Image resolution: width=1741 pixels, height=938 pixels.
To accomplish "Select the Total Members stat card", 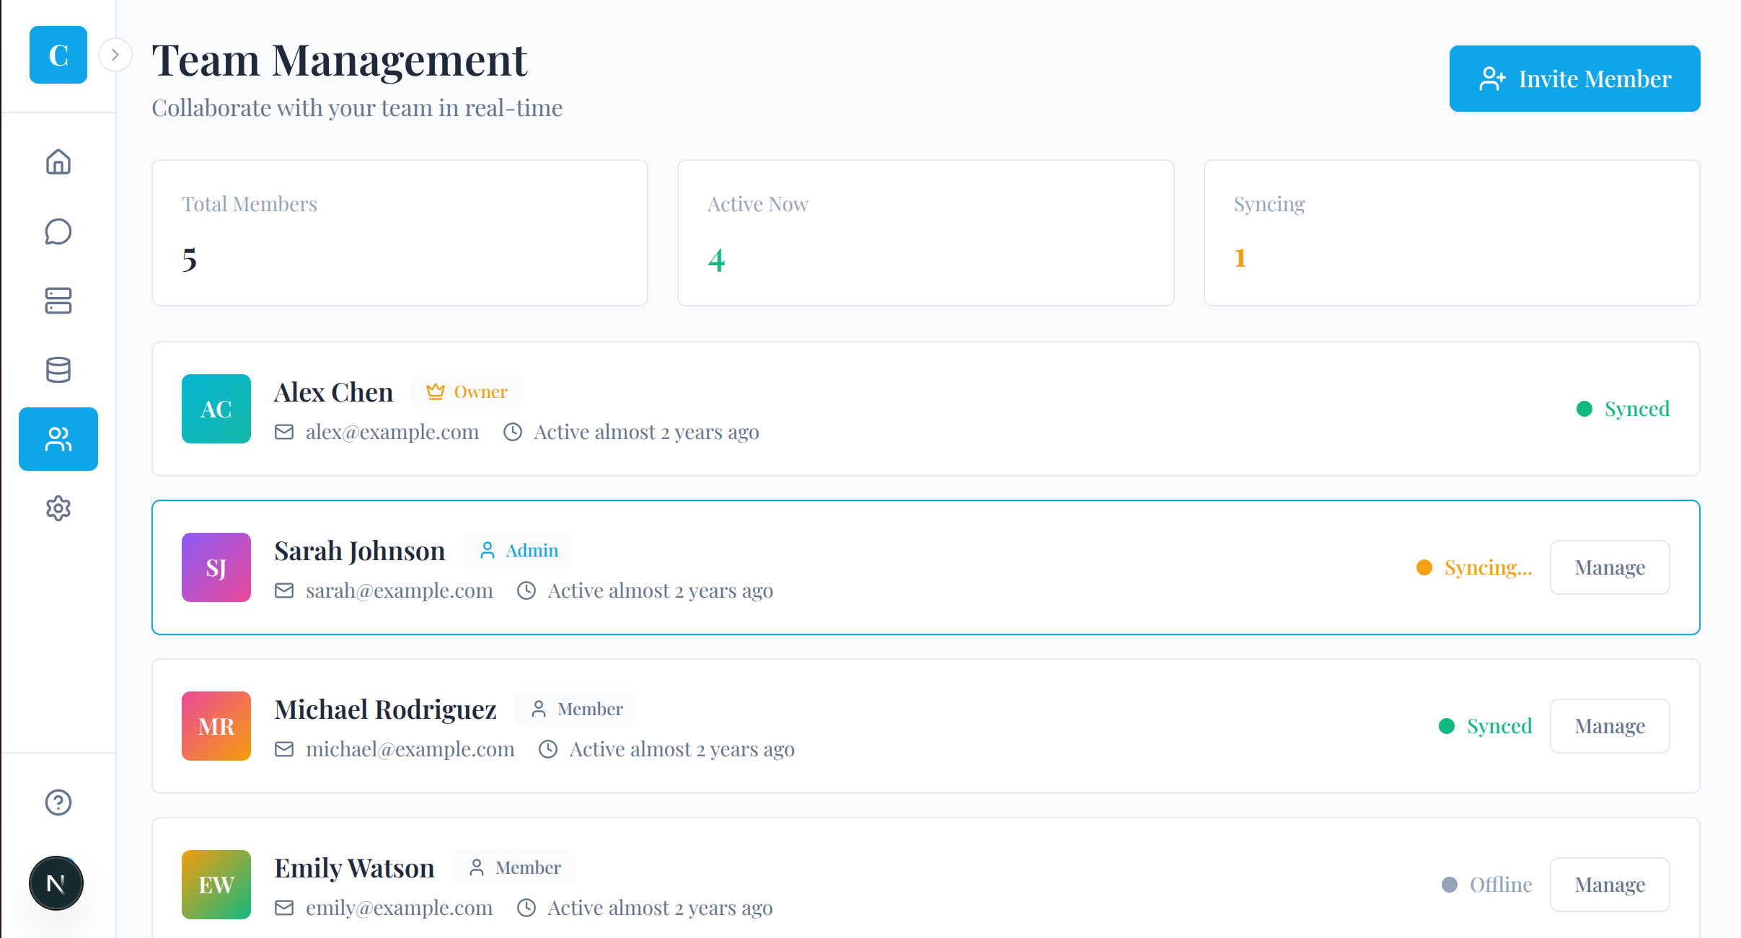I will point(400,233).
